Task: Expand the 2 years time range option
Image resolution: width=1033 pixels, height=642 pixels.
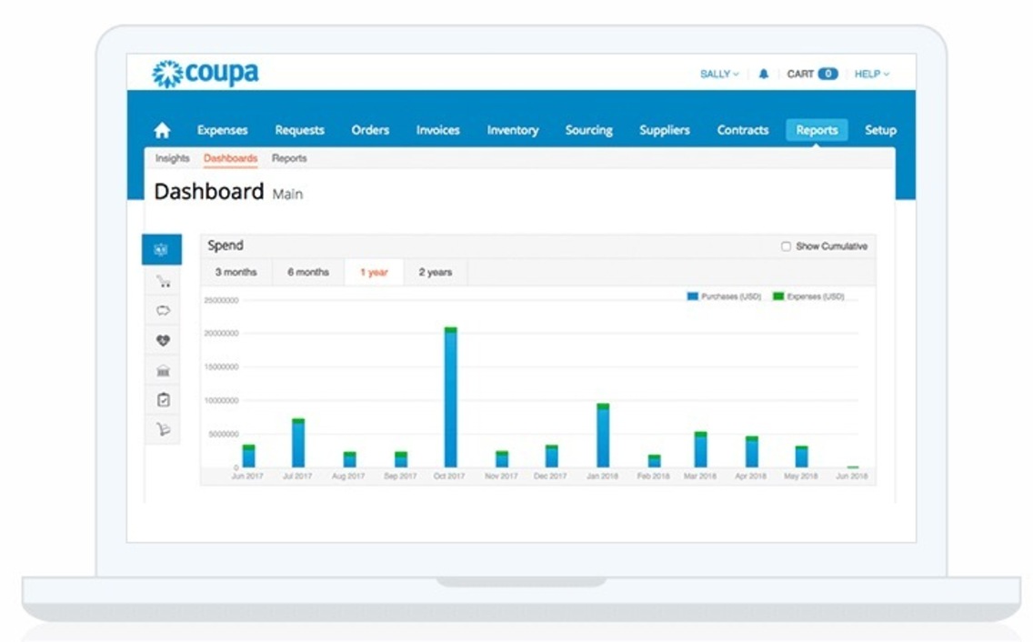Action: 435,271
